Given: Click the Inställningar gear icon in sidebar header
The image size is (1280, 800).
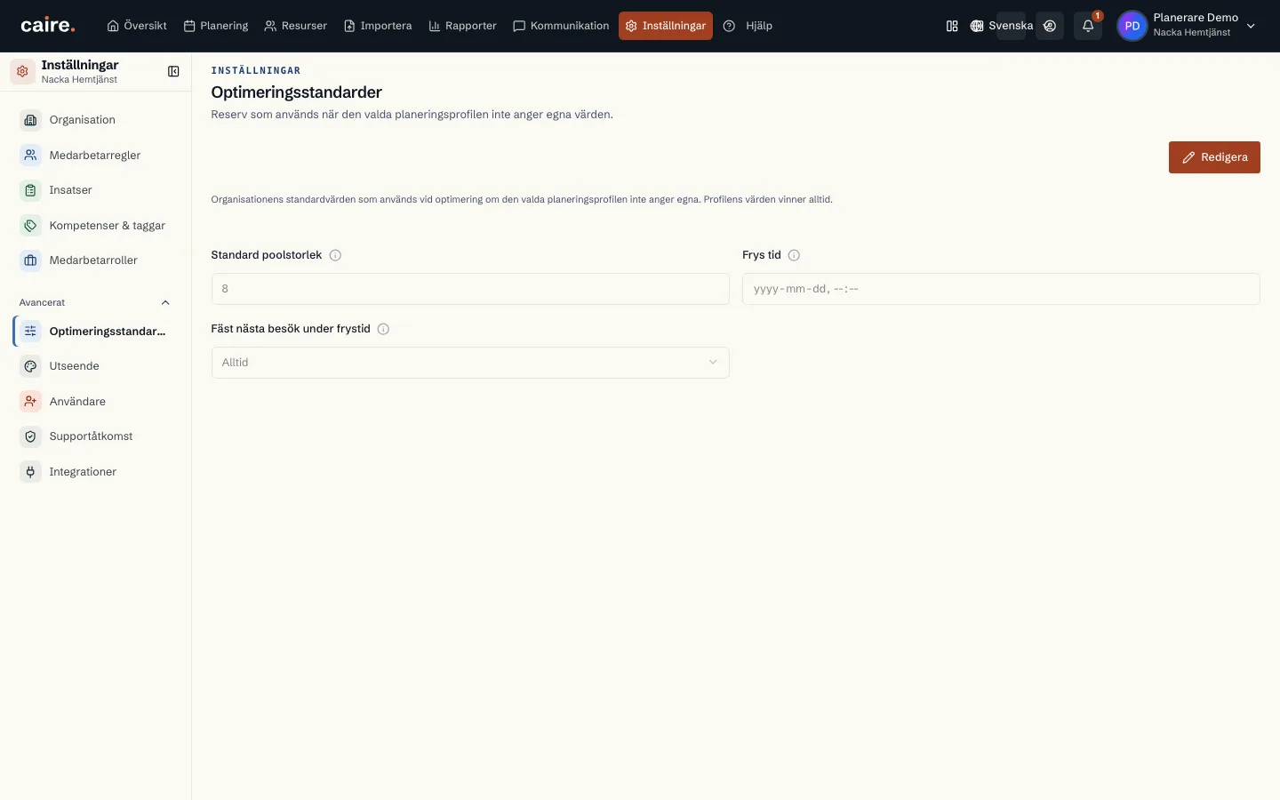Looking at the screenshot, I should (23, 71).
